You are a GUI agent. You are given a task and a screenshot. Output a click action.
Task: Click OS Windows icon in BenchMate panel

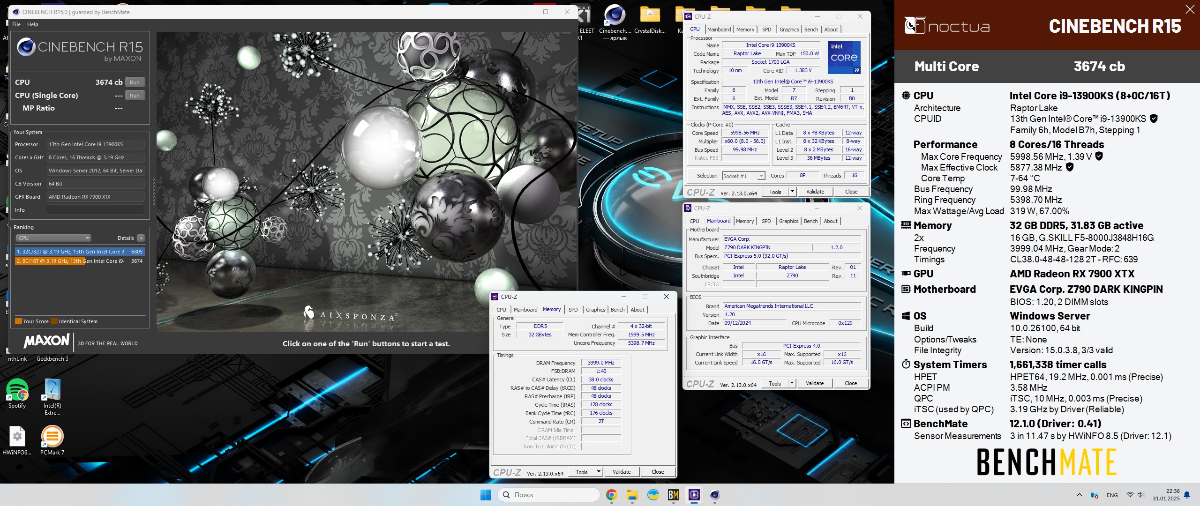pos(906,316)
